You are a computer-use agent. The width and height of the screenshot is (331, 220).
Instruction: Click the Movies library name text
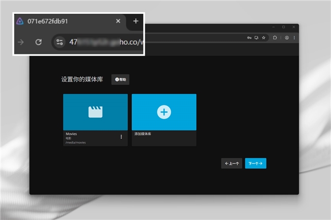[71, 134]
